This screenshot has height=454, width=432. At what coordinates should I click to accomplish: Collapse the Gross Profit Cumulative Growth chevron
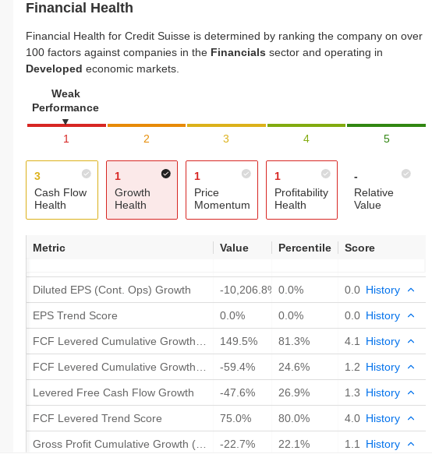[x=411, y=444]
